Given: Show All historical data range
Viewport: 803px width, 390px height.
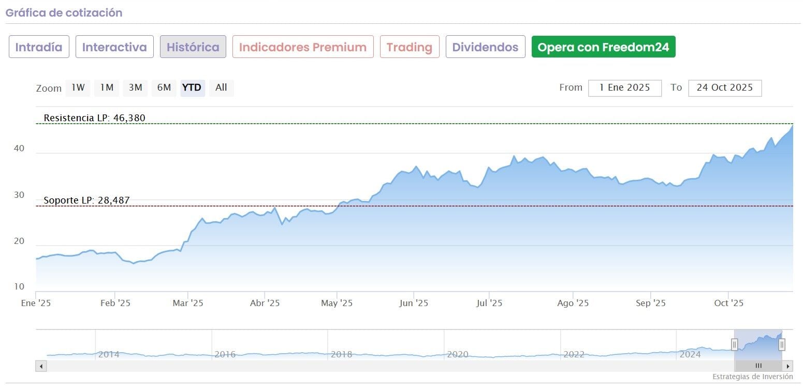Looking at the screenshot, I should tap(221, 88).
